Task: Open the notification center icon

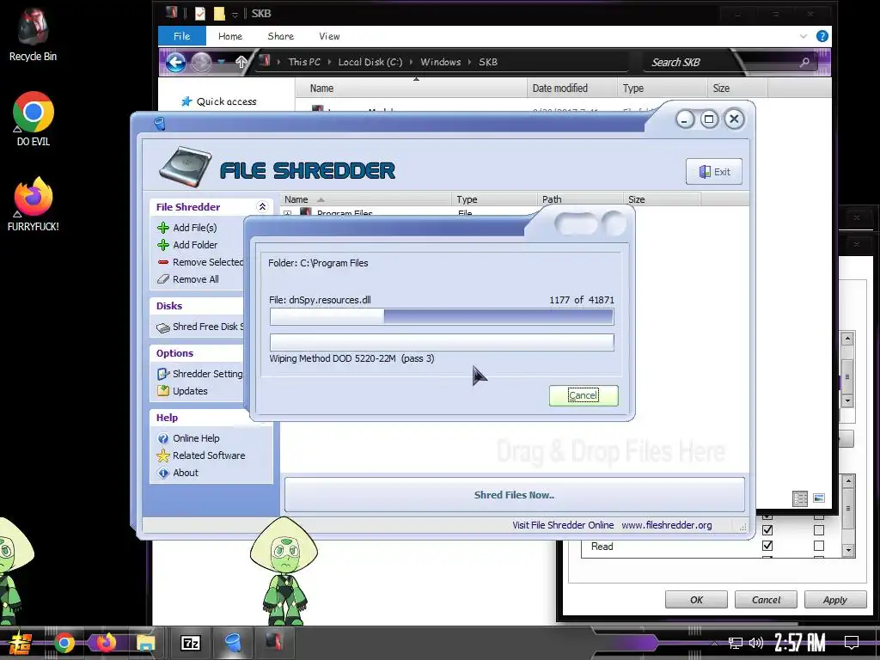Action: 852,643
